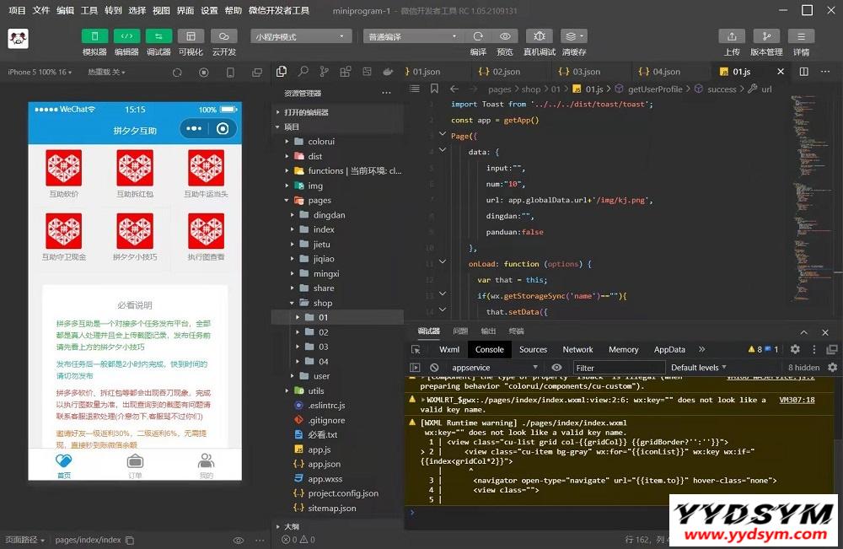
Task: Click the console Filter input field
Action: pos(615,368)
